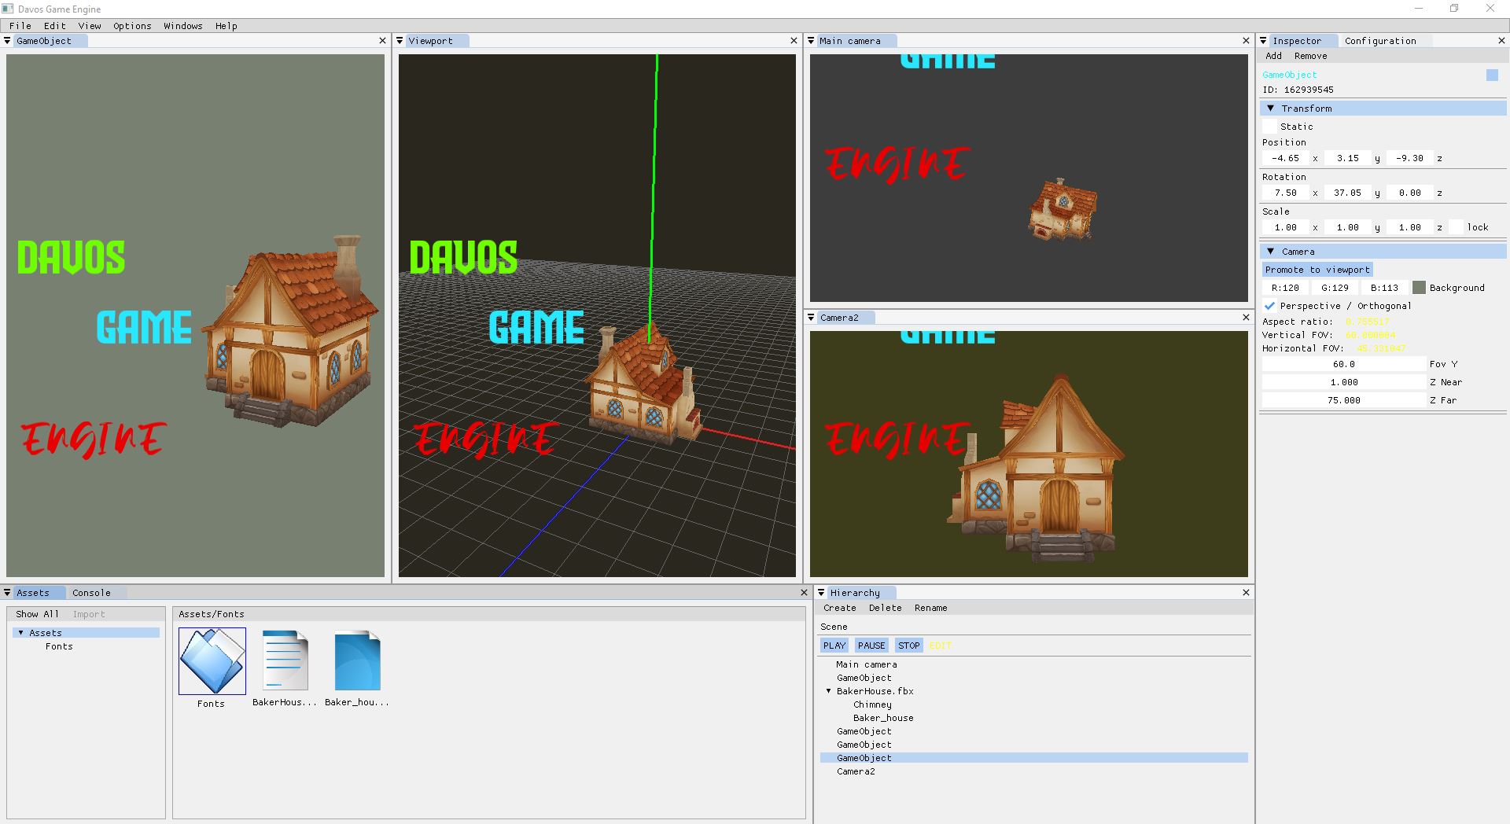Close the Main camera panel
Viewport: 1510px width, 824px height.
1246,41
